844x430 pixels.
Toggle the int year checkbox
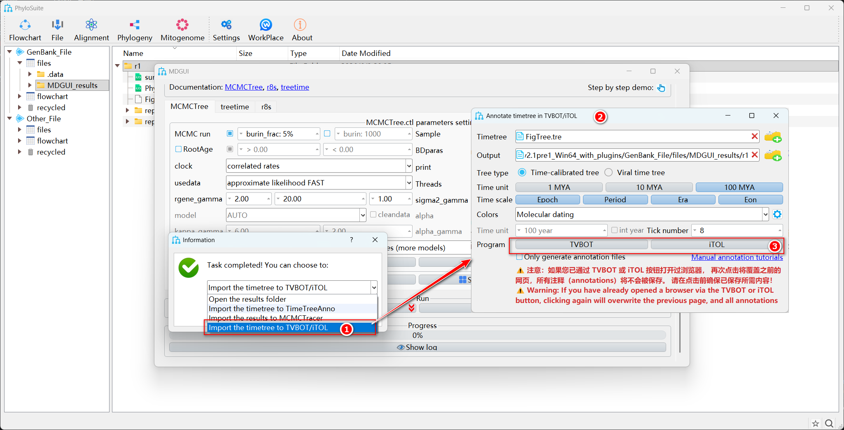coord(614,230)
